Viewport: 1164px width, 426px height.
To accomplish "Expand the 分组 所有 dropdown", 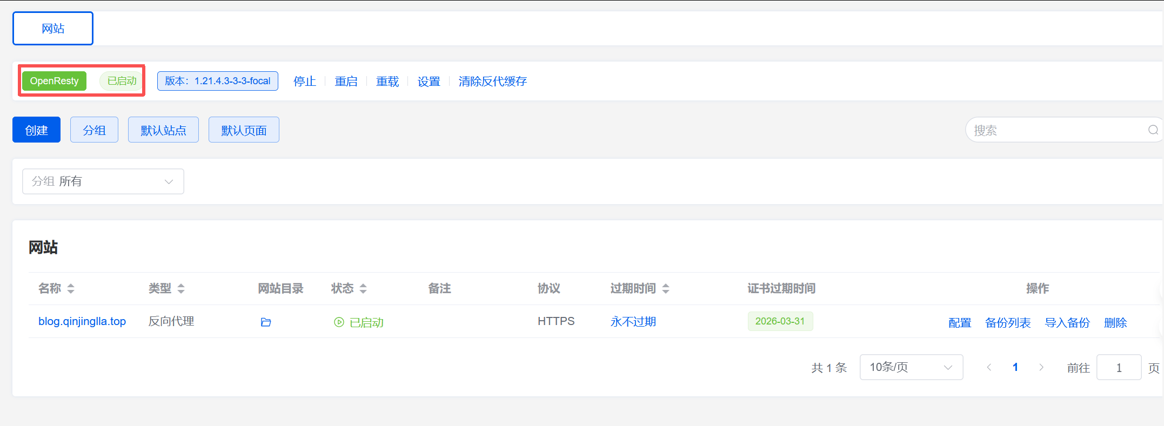I will point(103,181).
